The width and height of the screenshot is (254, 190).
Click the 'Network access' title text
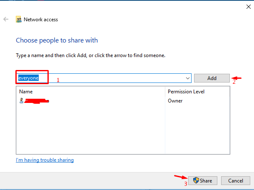tap(41, 20)
